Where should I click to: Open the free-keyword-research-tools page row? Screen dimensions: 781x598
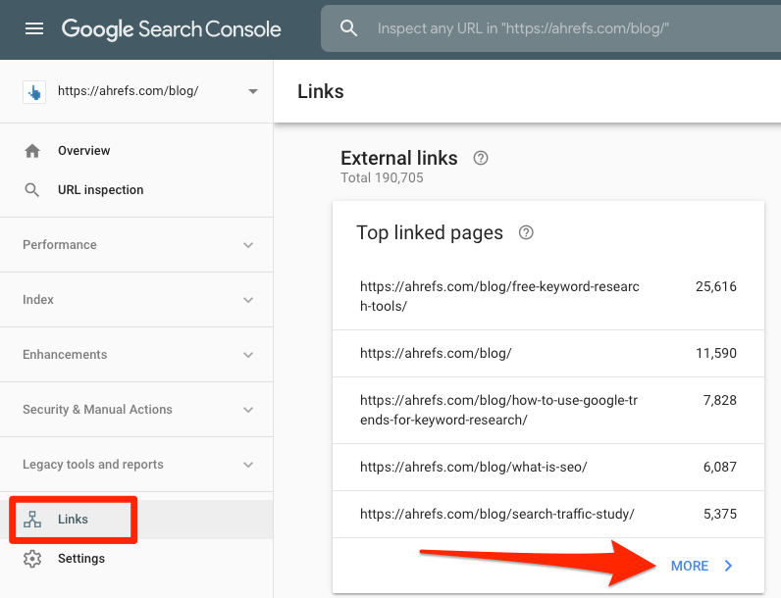click(499, 296)
